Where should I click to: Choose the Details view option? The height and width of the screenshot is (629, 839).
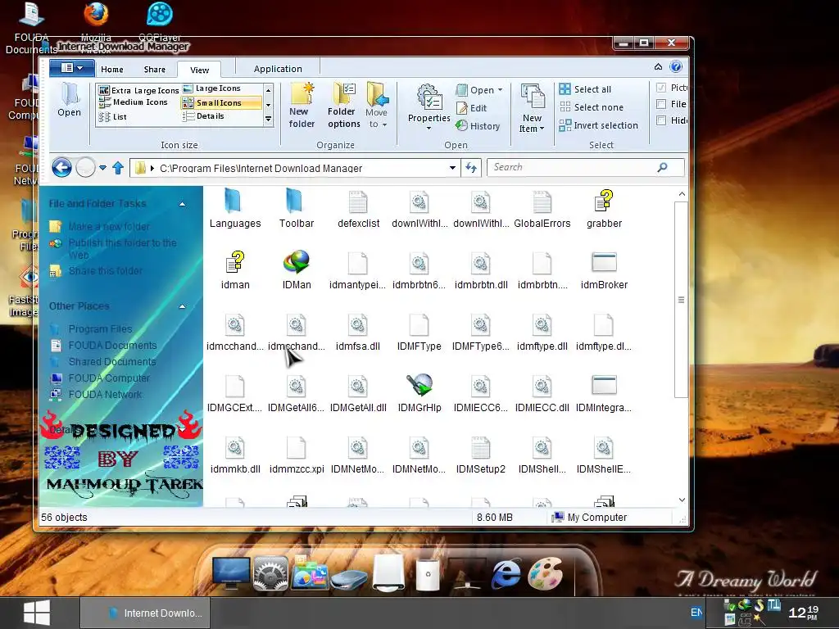[204, 116]
